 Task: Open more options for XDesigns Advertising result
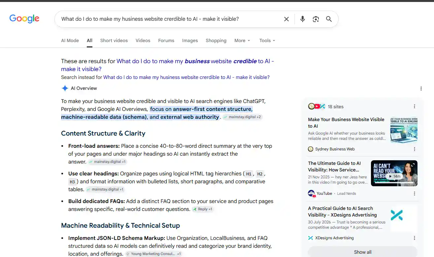coord(415,238)
